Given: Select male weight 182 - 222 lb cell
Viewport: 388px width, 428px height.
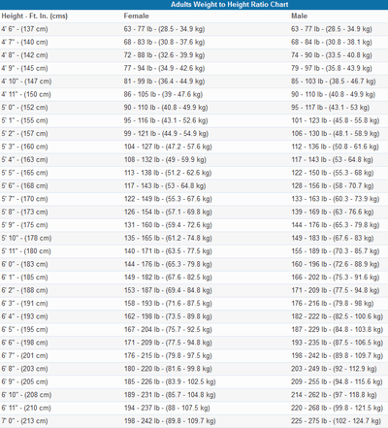Looking at the screenshot, I should point(338,316).
